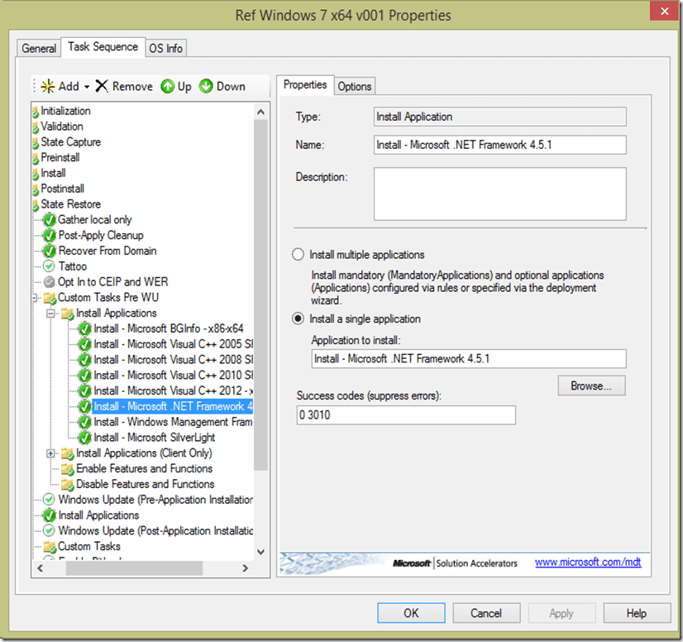The image size is (683, 642).
Task: Move step down with green Down arrow
Action: pos(206,86)
